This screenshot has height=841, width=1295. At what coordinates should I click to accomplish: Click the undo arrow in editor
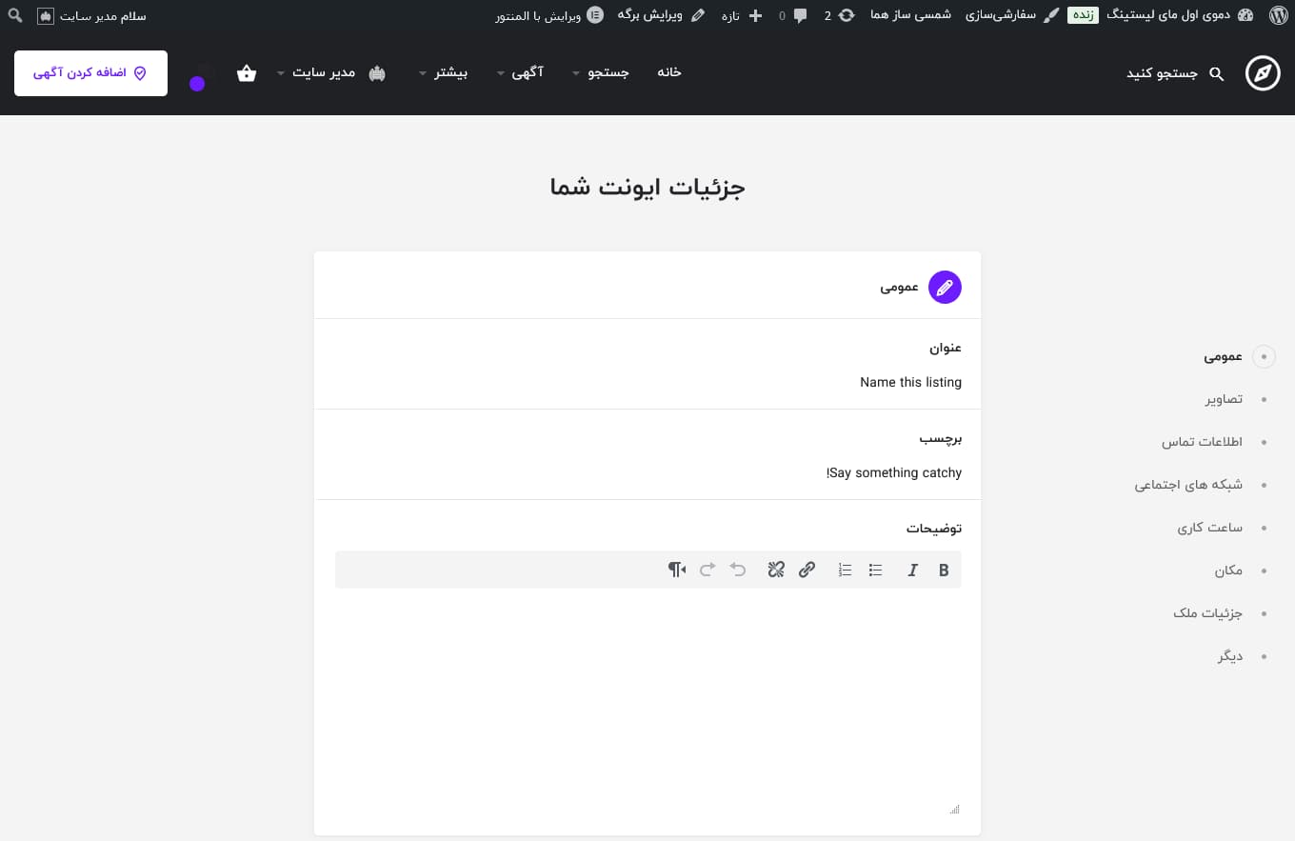pyautogui.click(x=738, y=570)
